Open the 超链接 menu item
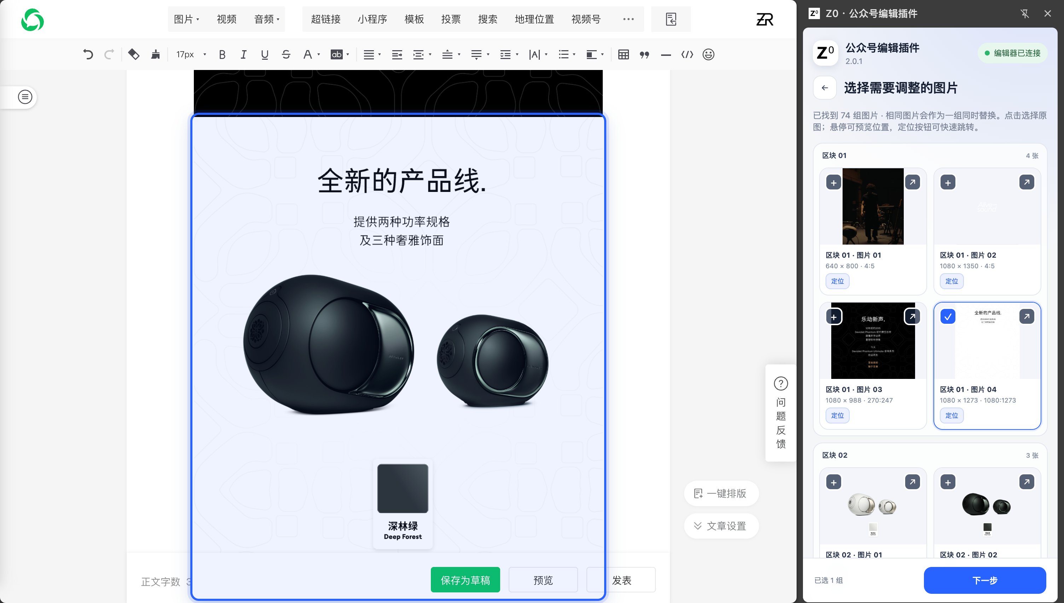Viewport: 1064px width, 603px height. 326,19
